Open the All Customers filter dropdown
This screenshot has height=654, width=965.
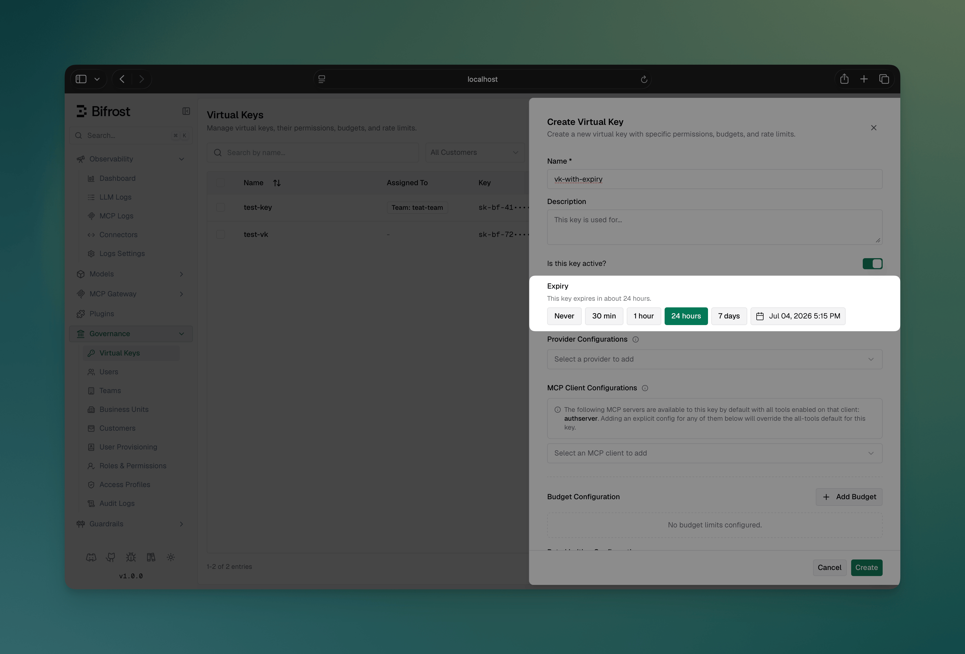[475, 152]
